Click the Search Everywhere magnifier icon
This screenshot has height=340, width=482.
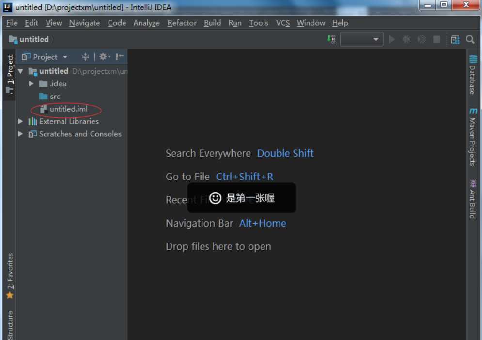470,39
